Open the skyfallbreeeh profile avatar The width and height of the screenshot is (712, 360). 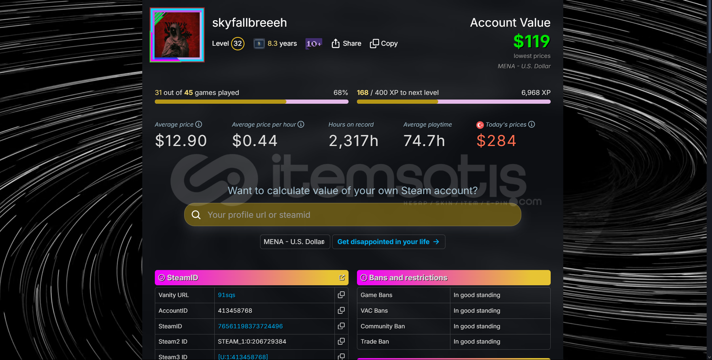tap(177, 35)
